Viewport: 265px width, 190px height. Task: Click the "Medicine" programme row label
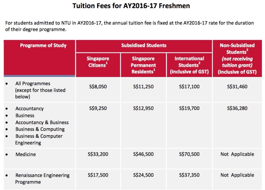coord(26,154)
